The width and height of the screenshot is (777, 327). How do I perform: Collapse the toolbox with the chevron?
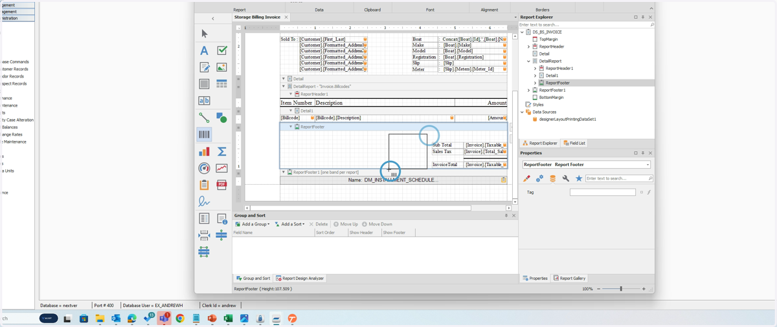pos(213,19)
